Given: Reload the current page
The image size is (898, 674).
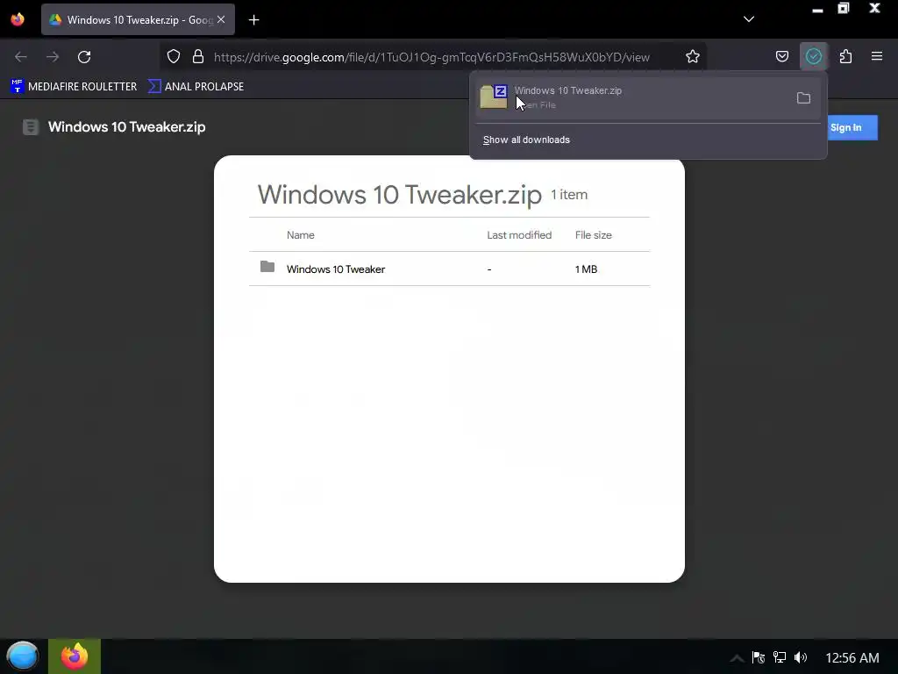Looking at the screenshot, I should pyautogui.click(x=84, y=56).
